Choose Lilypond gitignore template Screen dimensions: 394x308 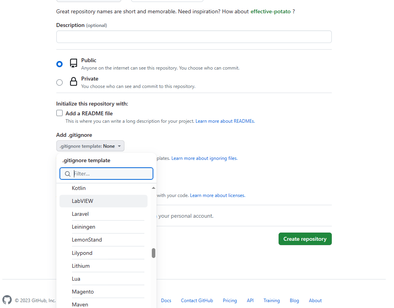[x=103, y=253]
